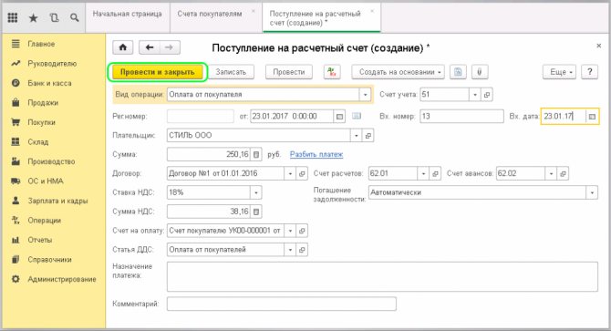The width and height of the screenshot is (611, 331).
Task: Go back with the left arrow button
Action: coord(150,47)
